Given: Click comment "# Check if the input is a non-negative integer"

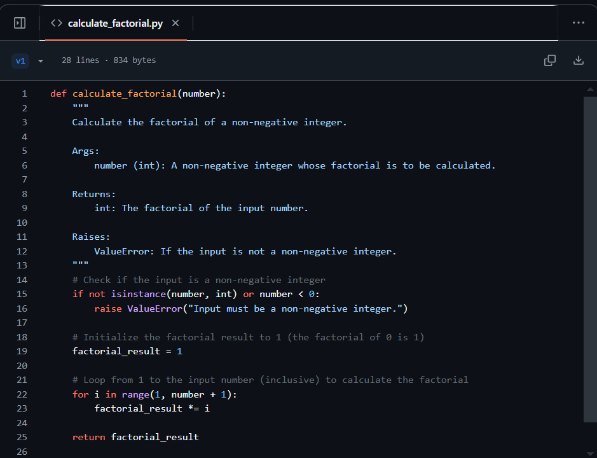Looking at the screenshot, I should coord(199,280).
